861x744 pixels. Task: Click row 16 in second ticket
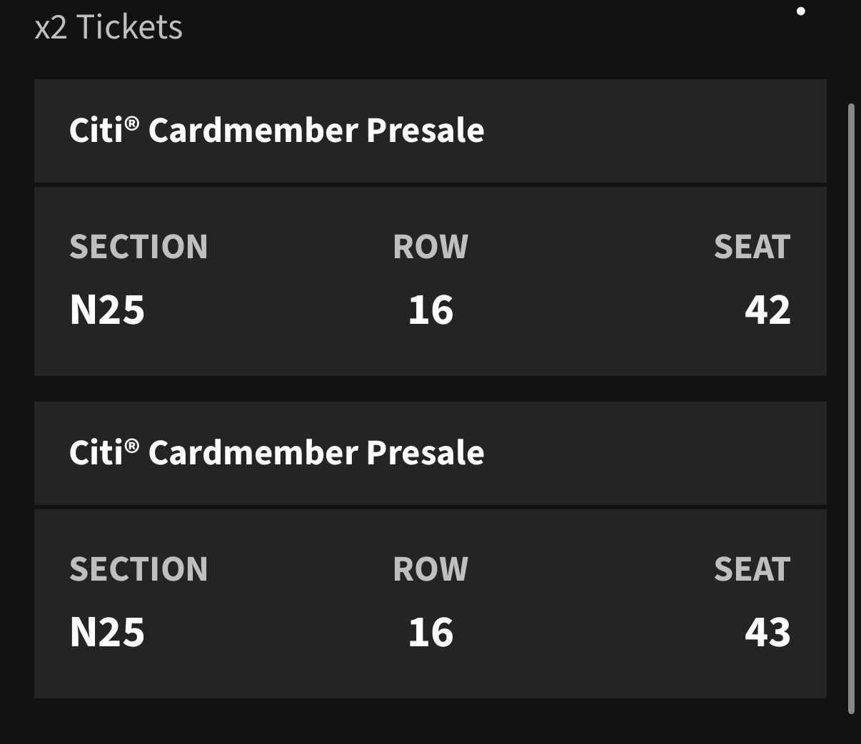point(430,633)
